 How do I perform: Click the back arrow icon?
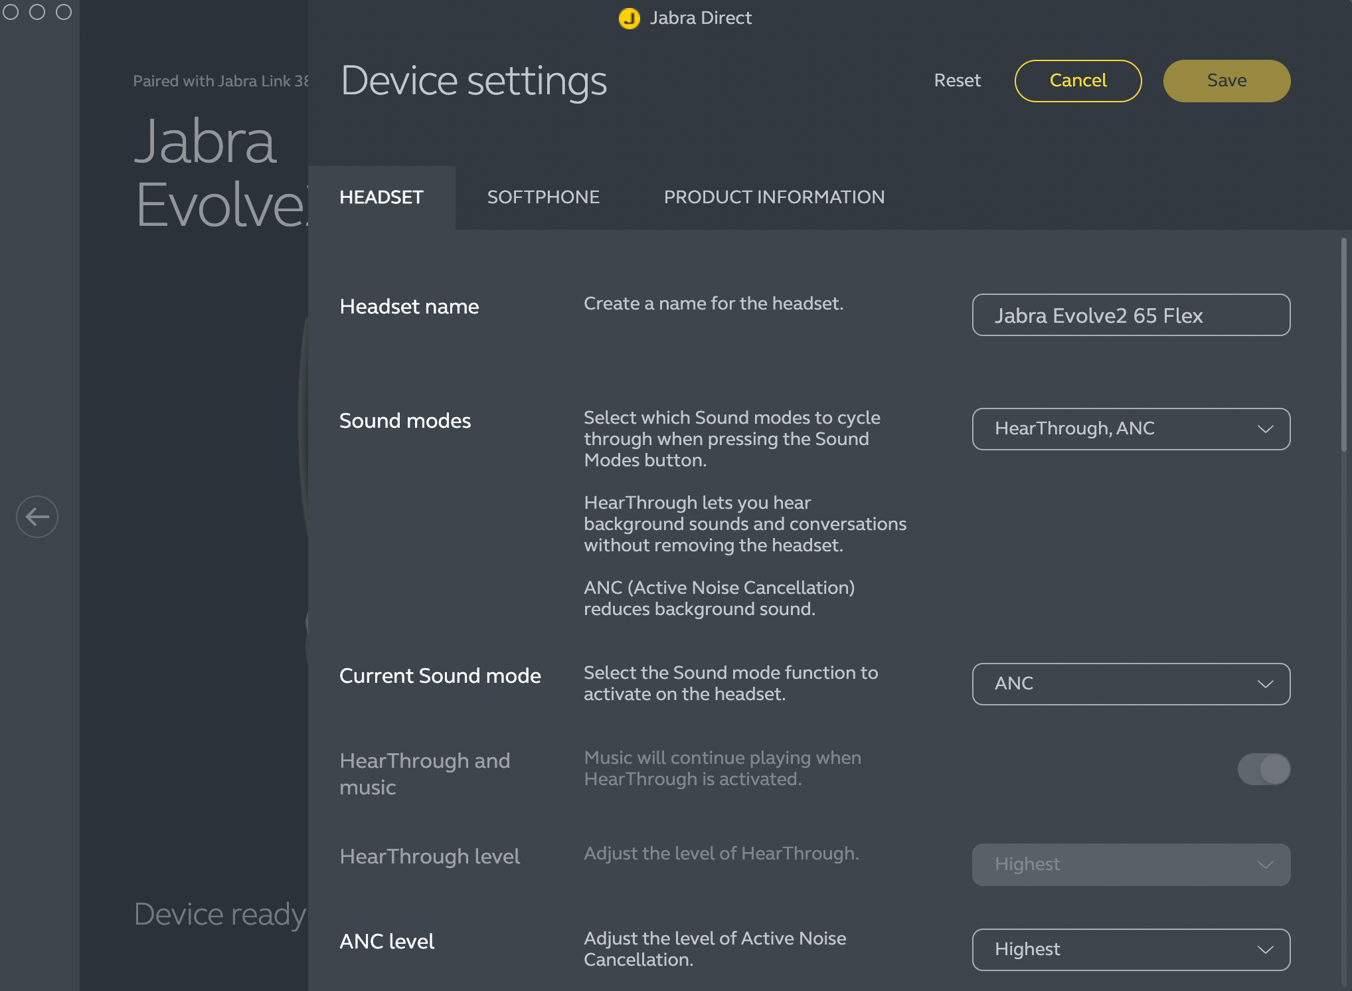tap(37, 516)
